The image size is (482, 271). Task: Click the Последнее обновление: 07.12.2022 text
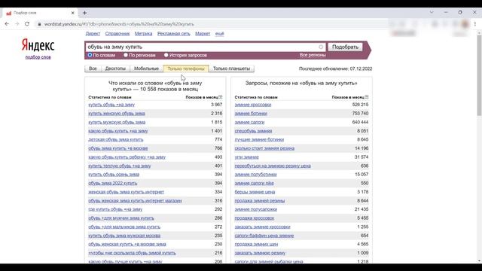coord(335,69)
